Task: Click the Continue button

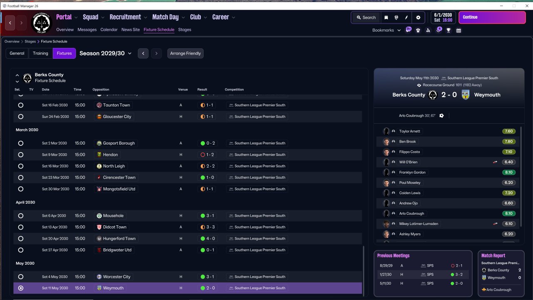Action: pos(492,17)
